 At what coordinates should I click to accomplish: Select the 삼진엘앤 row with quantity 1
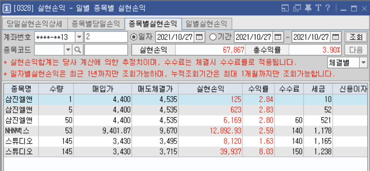coord(185,99)
